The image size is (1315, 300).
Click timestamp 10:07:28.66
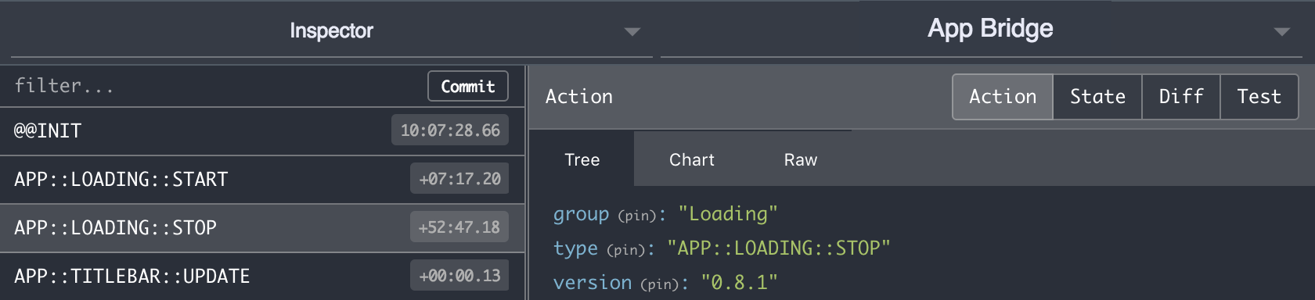tap(450, 130)
